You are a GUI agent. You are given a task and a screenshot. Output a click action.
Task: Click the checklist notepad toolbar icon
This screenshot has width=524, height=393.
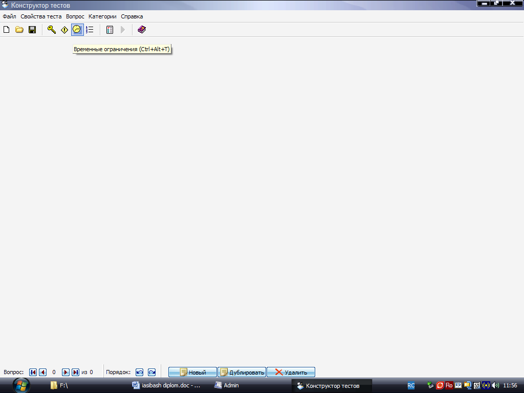[110, 30]
